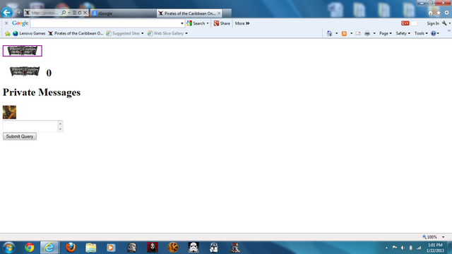This screenshot has height=254, width=452.
Task: Click the Google logo on the toolbar
Action: pos(20,23)
